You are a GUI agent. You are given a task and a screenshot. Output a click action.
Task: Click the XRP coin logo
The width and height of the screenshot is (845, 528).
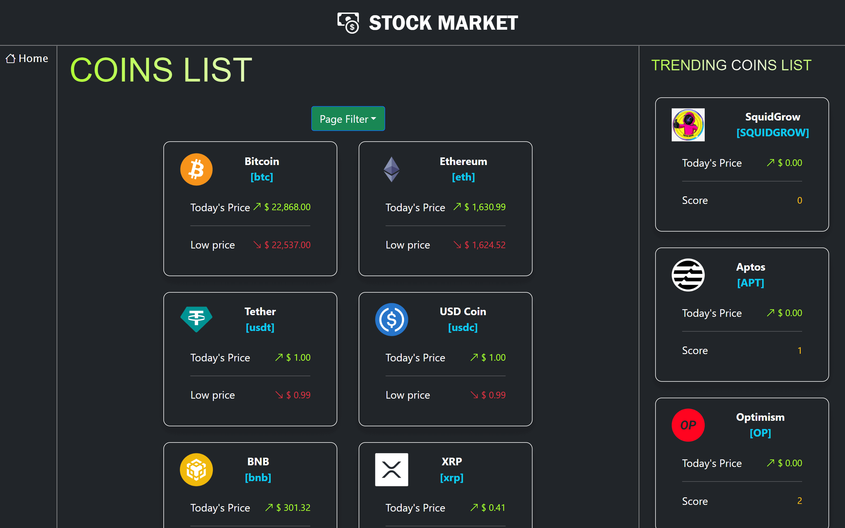pos(391,469)
